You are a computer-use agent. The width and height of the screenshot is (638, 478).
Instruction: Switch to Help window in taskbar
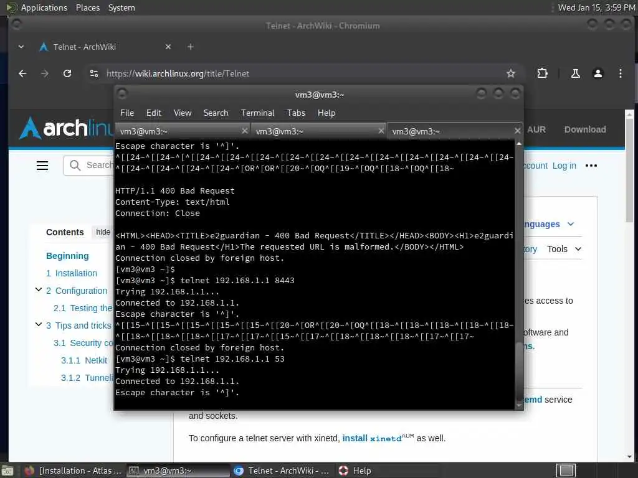coord(355,471)
